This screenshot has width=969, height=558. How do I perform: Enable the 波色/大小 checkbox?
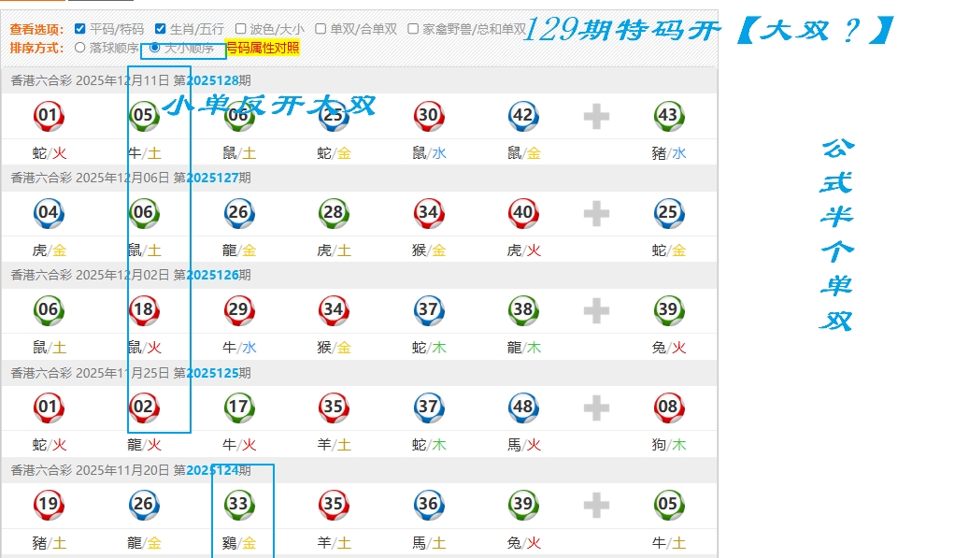coord(241,29)
